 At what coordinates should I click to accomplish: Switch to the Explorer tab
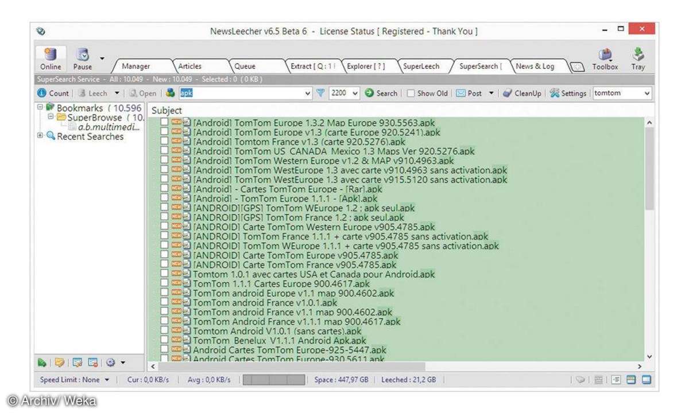click(x=366, y=67)
